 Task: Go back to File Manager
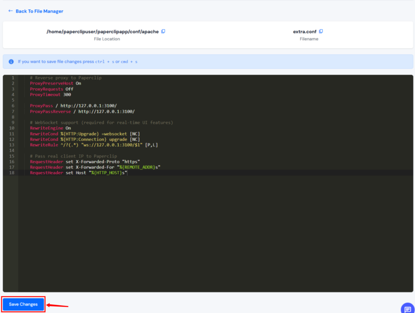(36, 11)
